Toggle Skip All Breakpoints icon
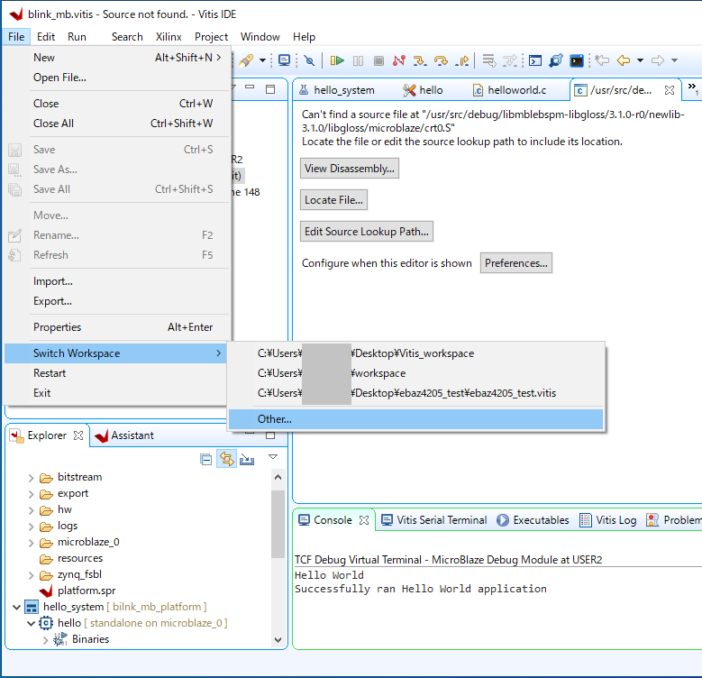 [x=309, y=60]
